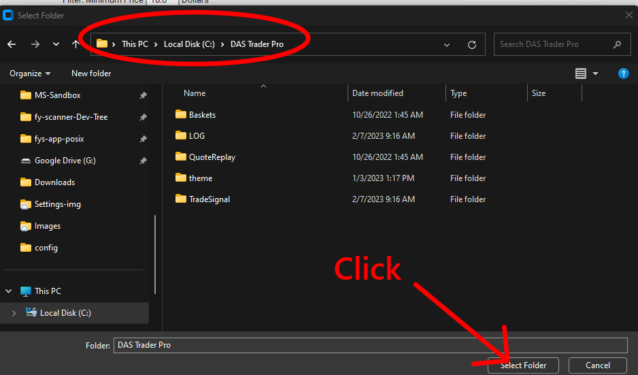The image size is (638, 375).
Task: Click the Folder name text field
Action: pyautogui.click(x=370, y=345)
